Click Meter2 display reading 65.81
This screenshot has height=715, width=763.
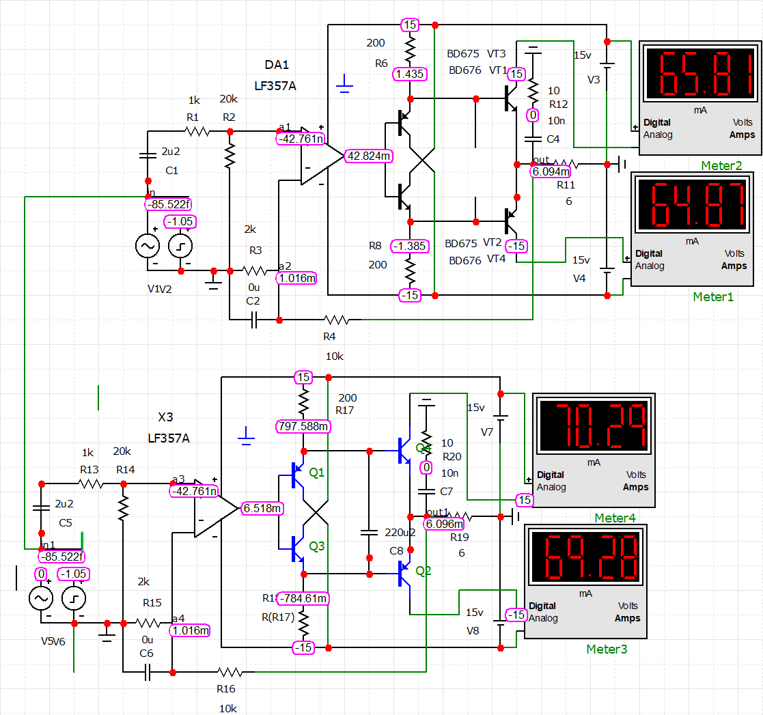[701, 73]
